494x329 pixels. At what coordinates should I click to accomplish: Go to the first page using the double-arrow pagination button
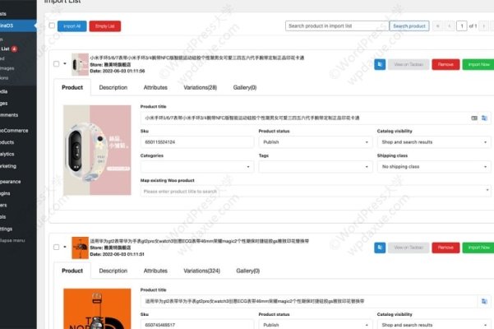437,25
